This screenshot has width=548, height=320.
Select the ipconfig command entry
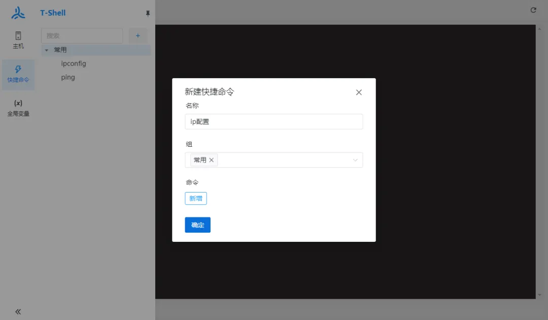pos(73,63)
